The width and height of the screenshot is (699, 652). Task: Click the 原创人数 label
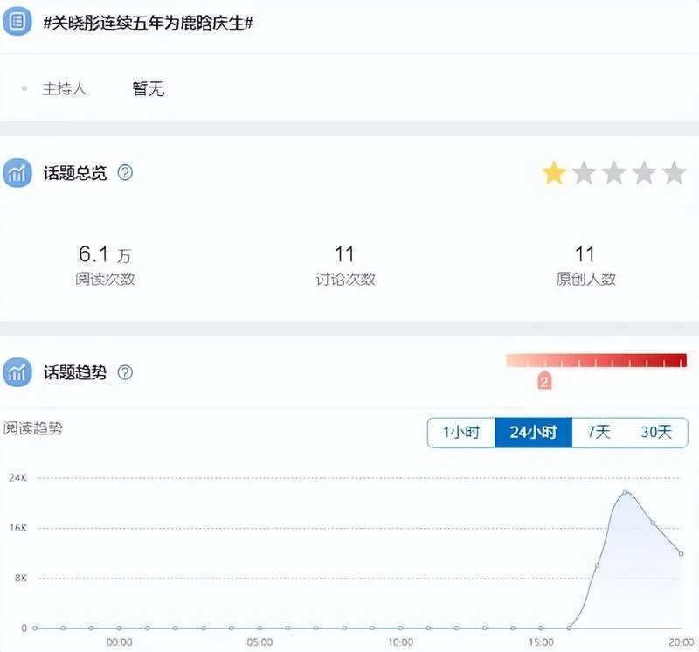coord(585,279)
